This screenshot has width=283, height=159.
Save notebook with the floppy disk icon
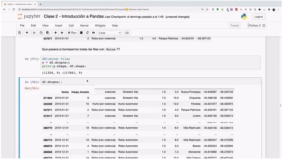coord(19,33)
